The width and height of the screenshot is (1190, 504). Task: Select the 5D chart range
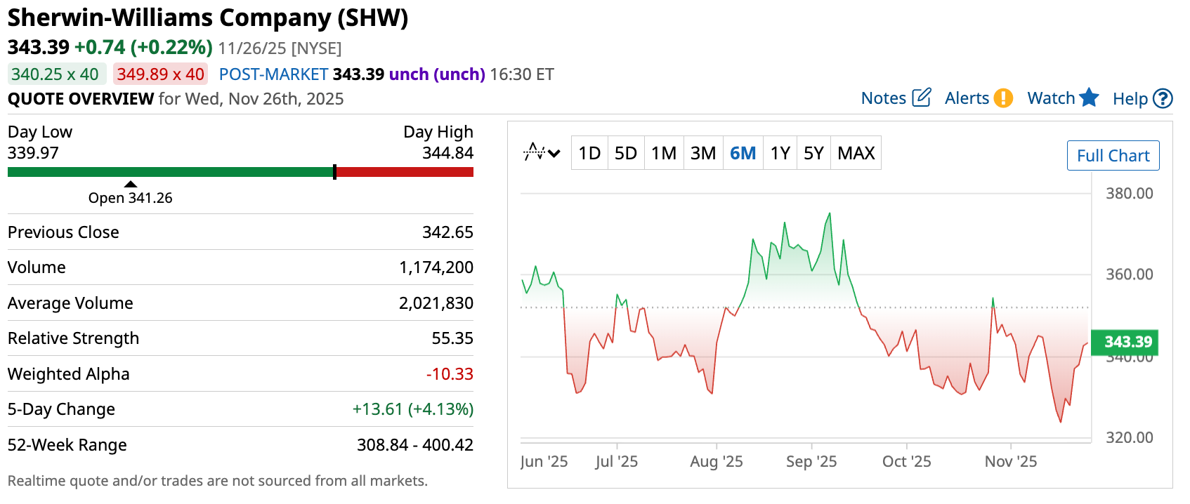[x=625, y=153]
